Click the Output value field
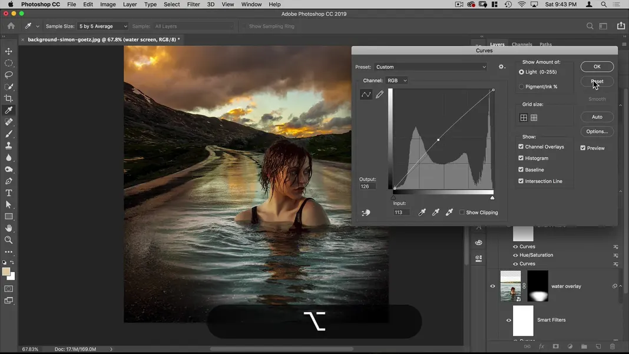The width and height of the screenshot is (629, 354). tap(367, 186)
